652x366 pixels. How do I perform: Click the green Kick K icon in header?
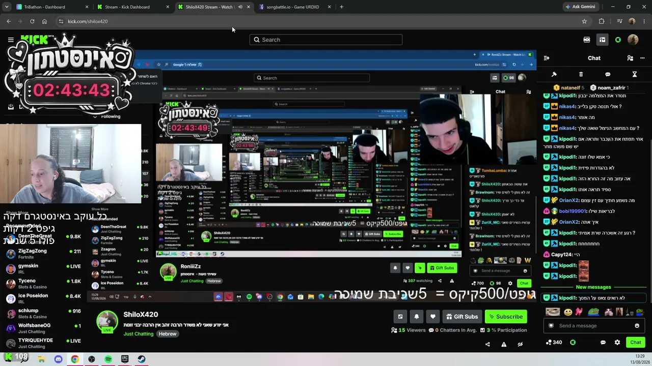pos(618,40)
